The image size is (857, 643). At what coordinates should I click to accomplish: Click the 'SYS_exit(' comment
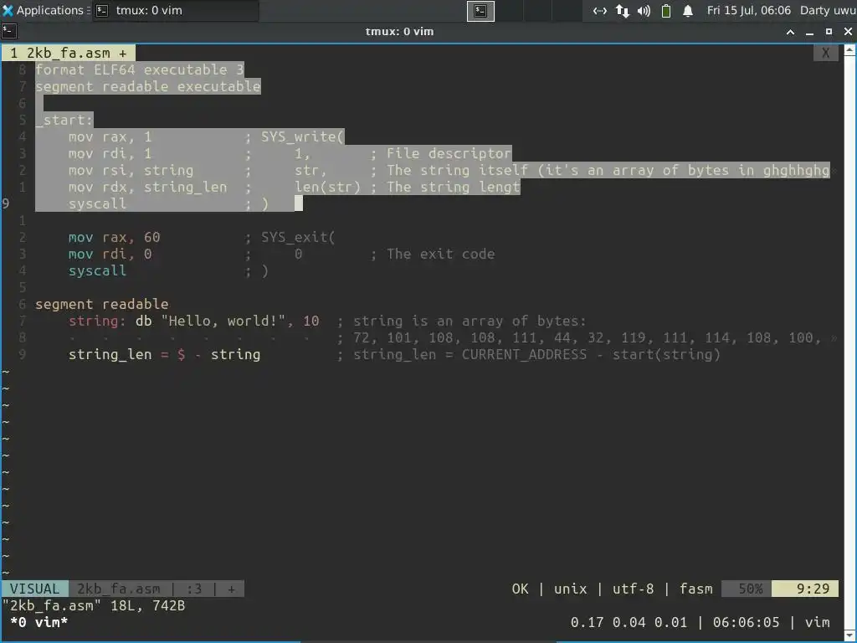tap(298, 237)
